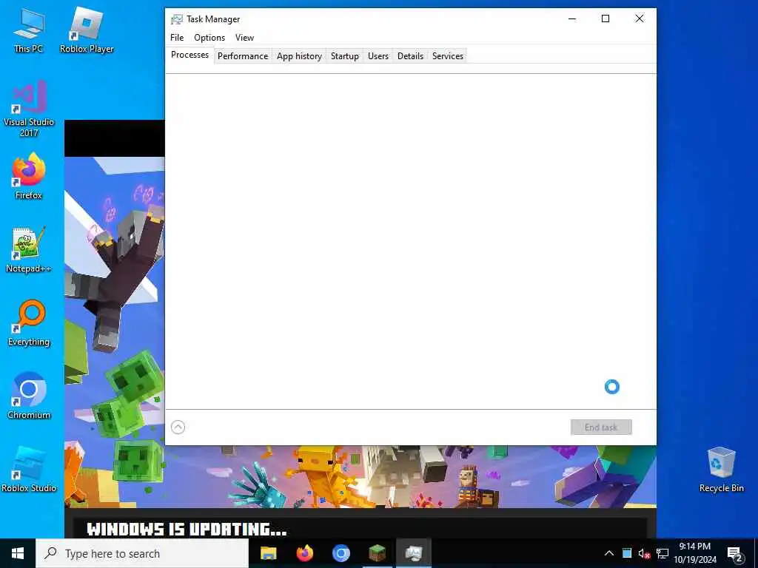Launch Firefox from taskbar
Image resolution: width=758 pixels, height=568 pixels.
304,553
